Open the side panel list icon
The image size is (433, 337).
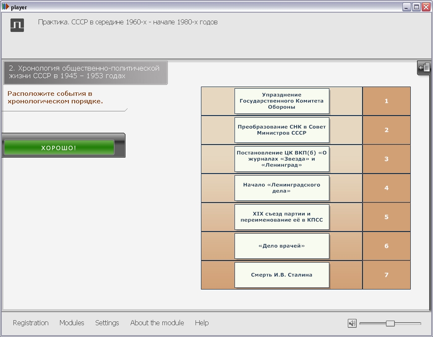click(x=424, y=67)
